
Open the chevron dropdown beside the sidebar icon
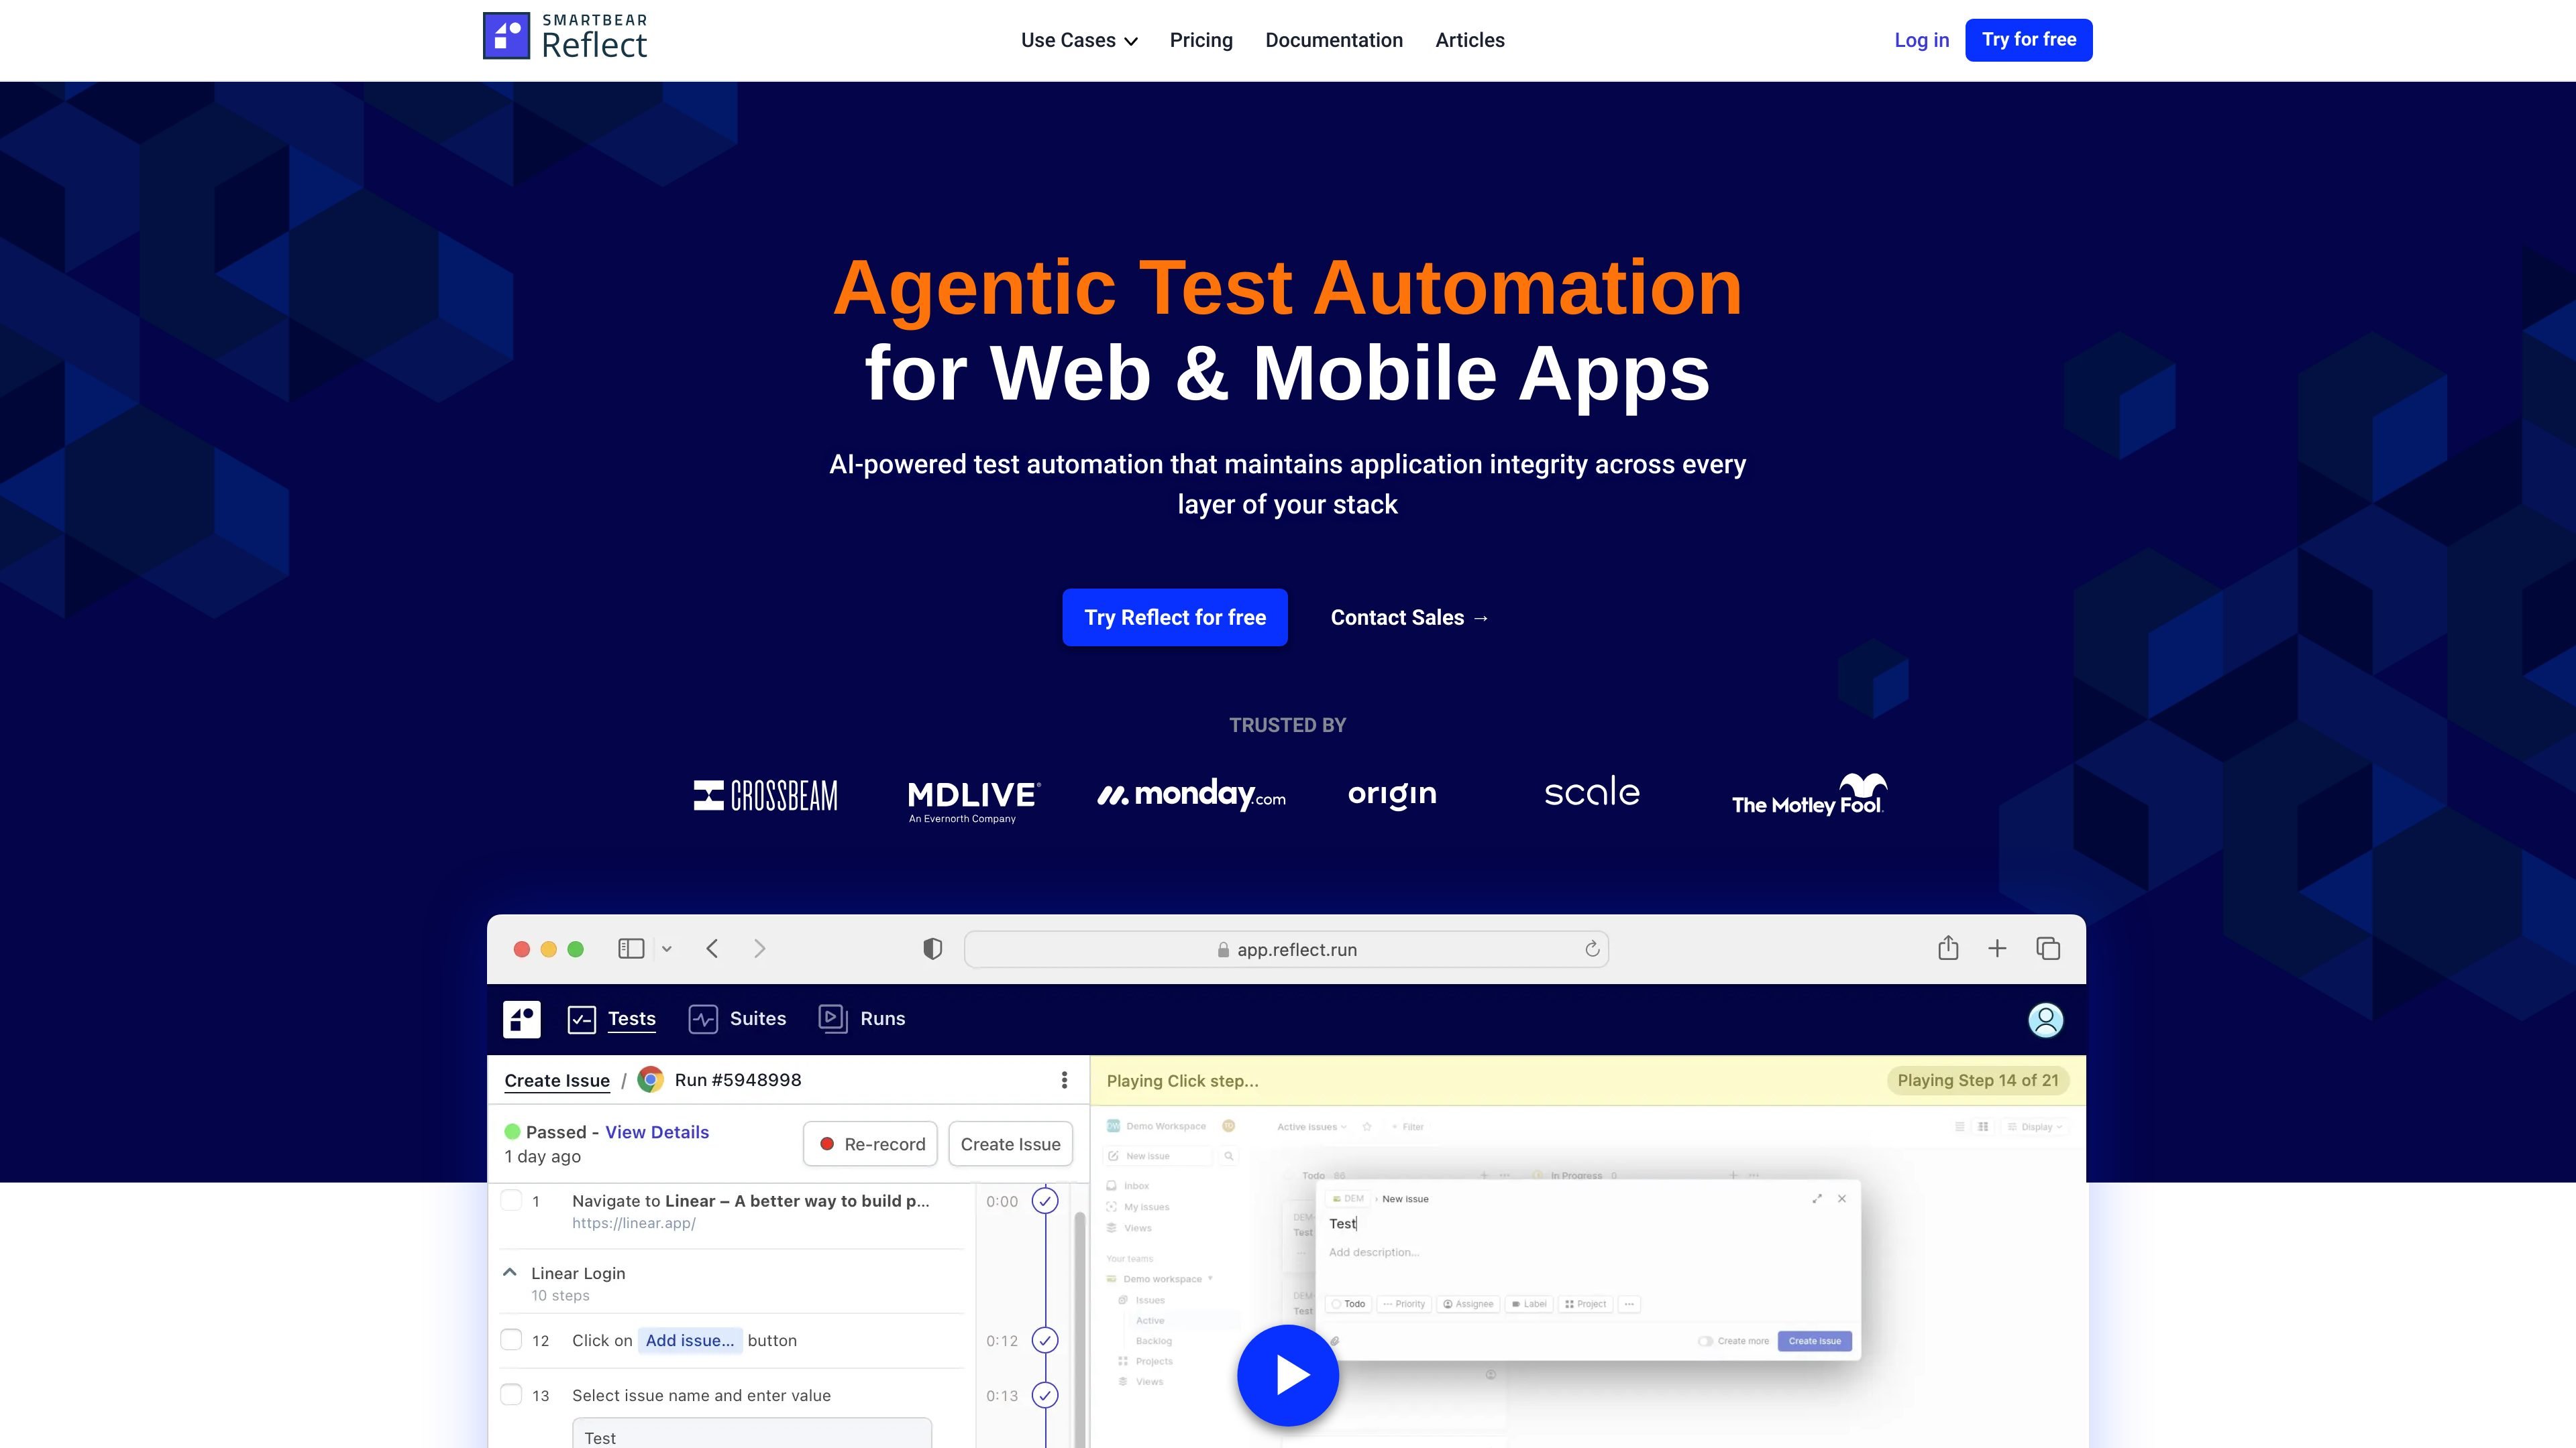tap(667, 949)
